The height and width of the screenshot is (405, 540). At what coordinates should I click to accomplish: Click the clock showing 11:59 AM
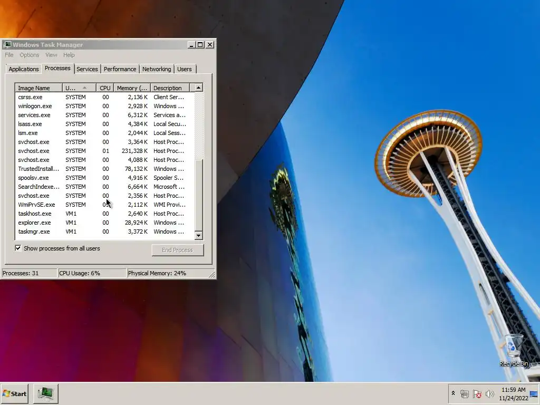(514, 390)
